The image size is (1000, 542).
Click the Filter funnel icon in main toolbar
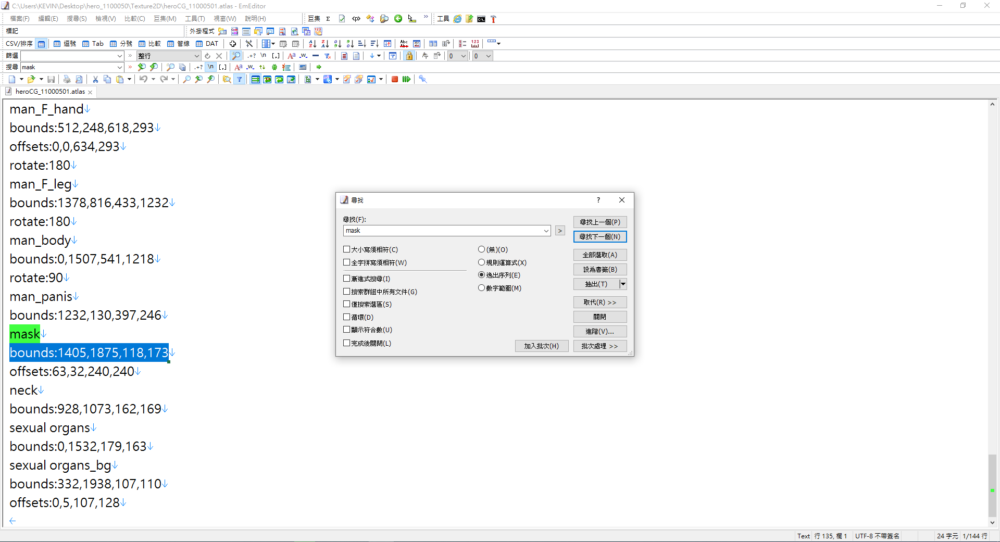click(x=239, y=79)
